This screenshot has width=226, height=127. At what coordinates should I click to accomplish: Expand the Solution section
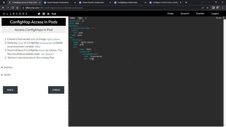click(7, 67)
